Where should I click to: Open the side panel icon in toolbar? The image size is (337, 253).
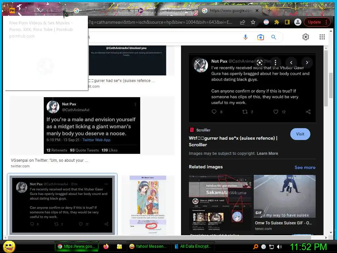click(x=287, y=22)
